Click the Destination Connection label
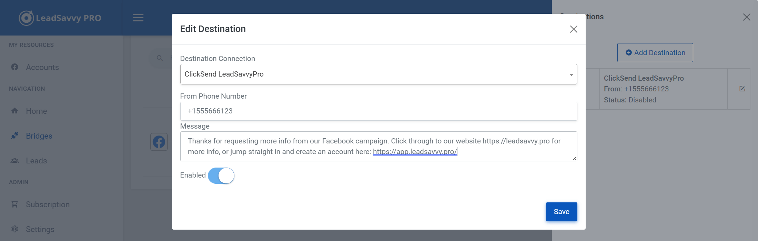This screenshot has width=758, height=241. tap(218, 59)
